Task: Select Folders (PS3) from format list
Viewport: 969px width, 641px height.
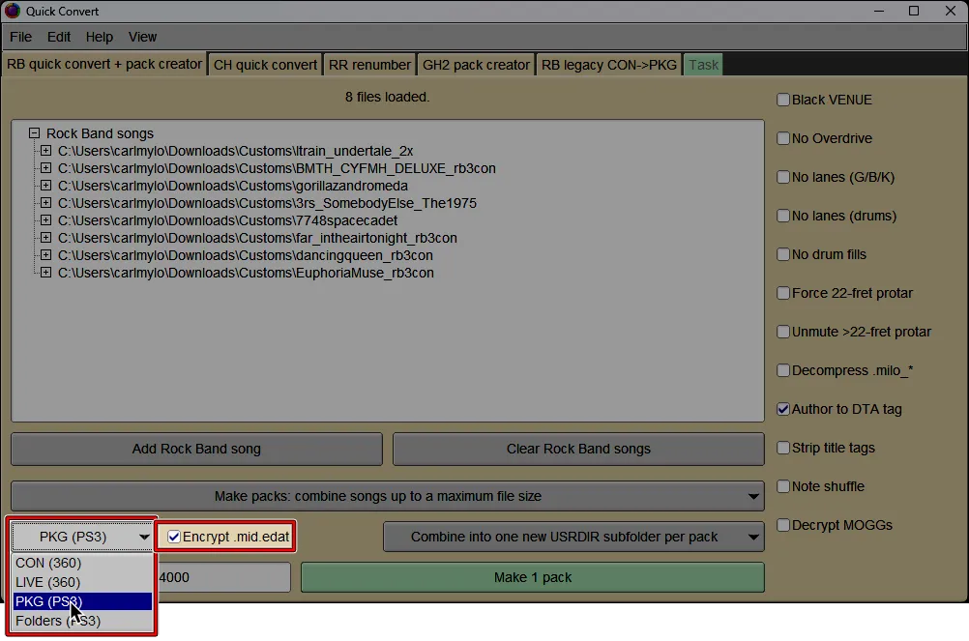Action: [82, 621]
